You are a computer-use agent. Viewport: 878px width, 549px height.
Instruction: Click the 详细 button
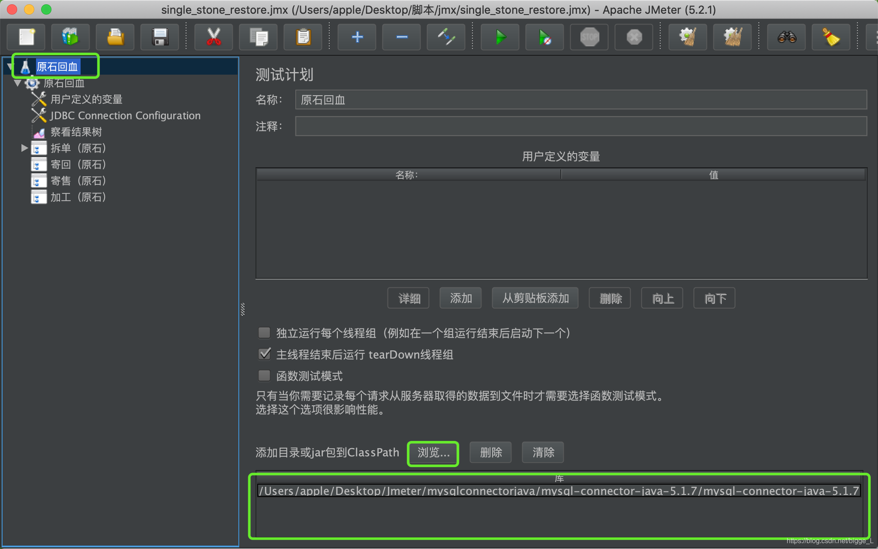(x=408, y=298)
